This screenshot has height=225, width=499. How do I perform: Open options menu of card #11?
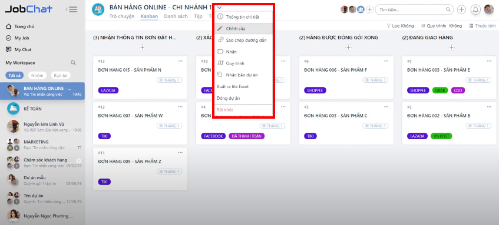click(180, 153)
